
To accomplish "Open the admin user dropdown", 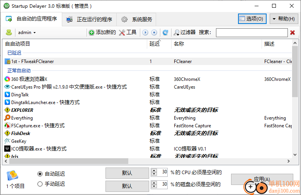I will (27, 32).
